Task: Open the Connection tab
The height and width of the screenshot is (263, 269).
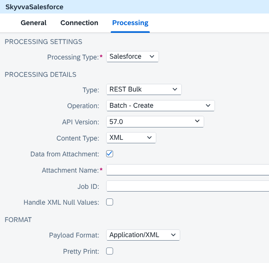Action: 79,23
